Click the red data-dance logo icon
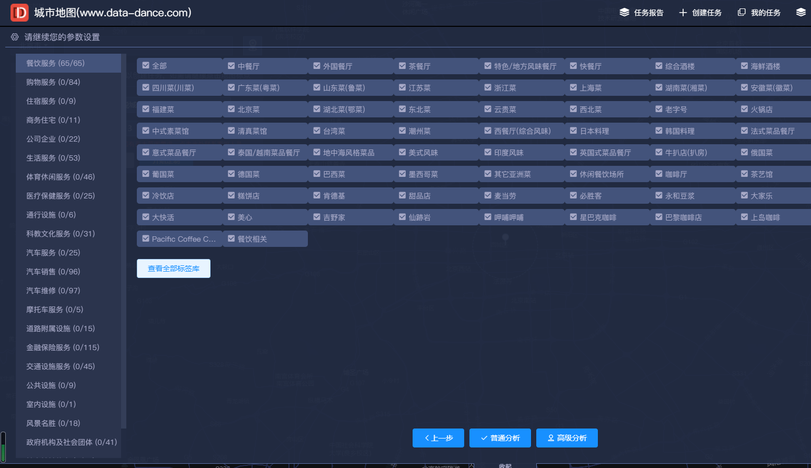The image size is (811, 468). (19, 13)
